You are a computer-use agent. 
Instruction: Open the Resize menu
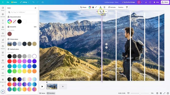tap(14, 2)
